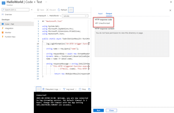Click the Connected! log message
The height and width of the screenshot is (113, 174).
point(41,95)
